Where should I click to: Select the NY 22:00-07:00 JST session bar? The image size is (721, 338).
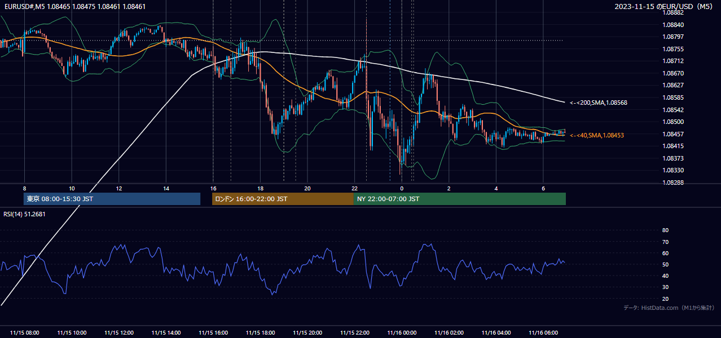pyautogui.click(x=459, y=199)
